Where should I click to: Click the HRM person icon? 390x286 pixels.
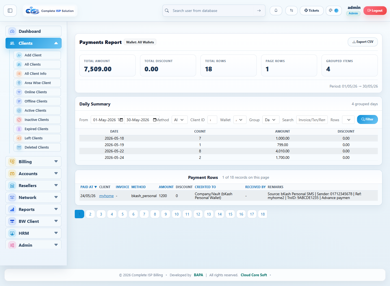click(x=12, y=233)
